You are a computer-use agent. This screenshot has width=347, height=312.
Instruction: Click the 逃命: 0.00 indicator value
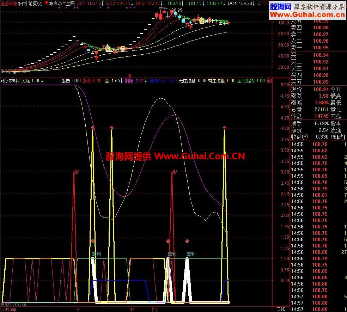pos(92,81)
